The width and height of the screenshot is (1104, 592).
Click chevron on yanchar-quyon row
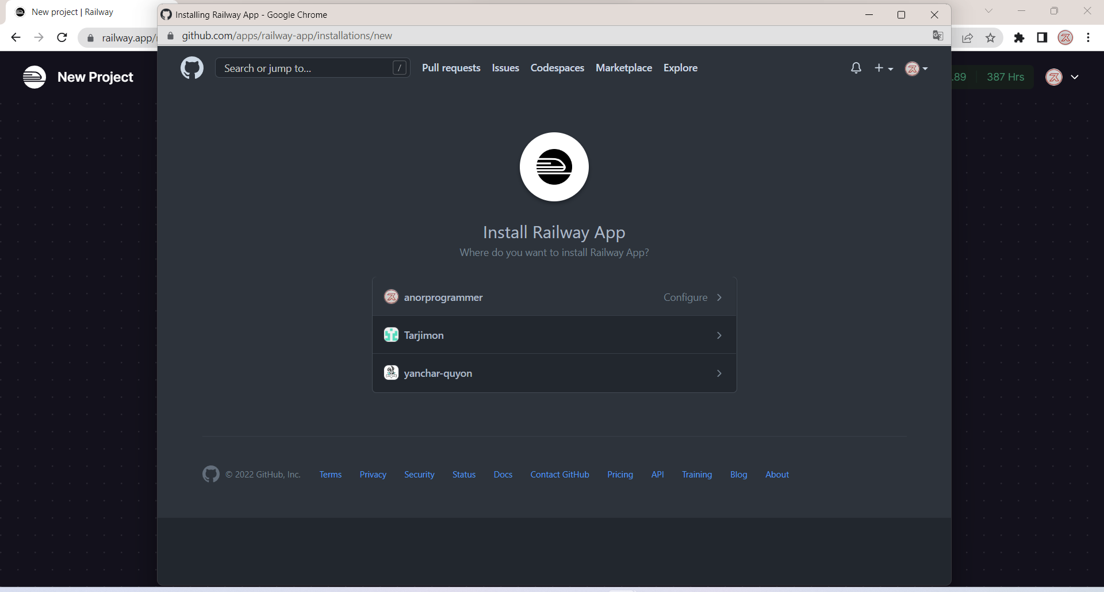[x=719, y=373]
